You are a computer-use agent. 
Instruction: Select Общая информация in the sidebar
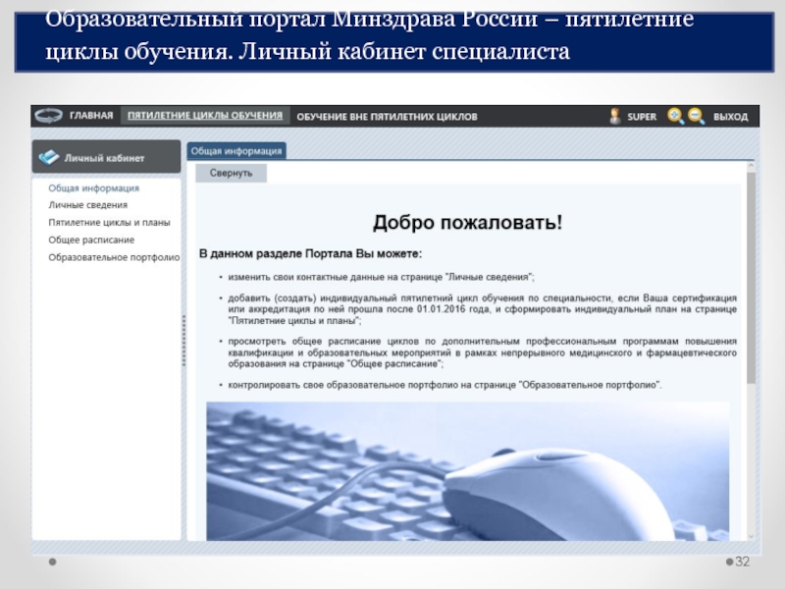click(93, 188)
